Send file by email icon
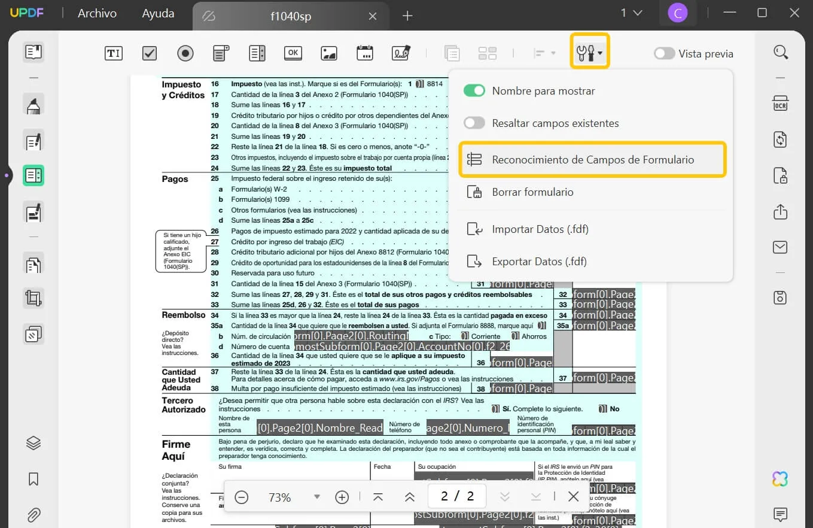813x528 pixels. click(780, 247)
